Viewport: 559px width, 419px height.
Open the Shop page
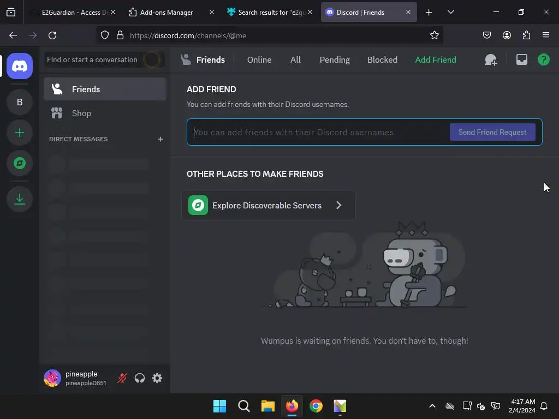coord(105,113)
